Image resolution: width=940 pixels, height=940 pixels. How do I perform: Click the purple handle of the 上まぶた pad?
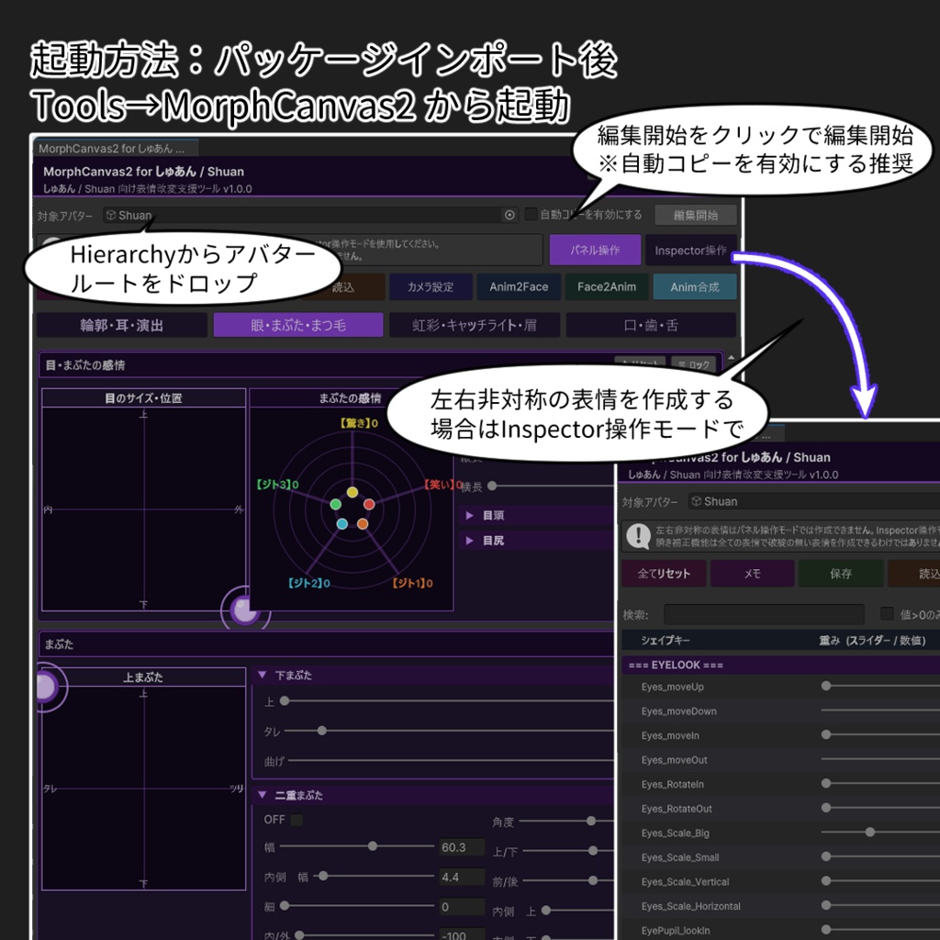point(46,687)
